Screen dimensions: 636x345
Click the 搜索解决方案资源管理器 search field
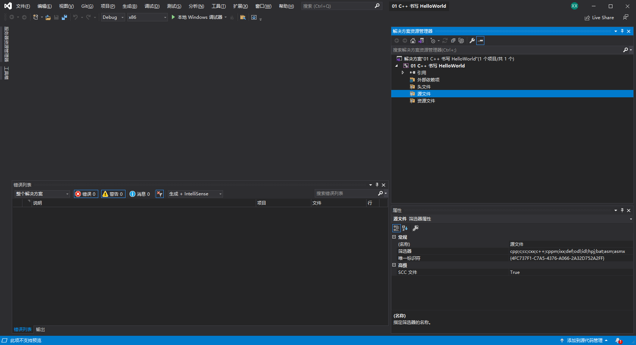[507, 50]
